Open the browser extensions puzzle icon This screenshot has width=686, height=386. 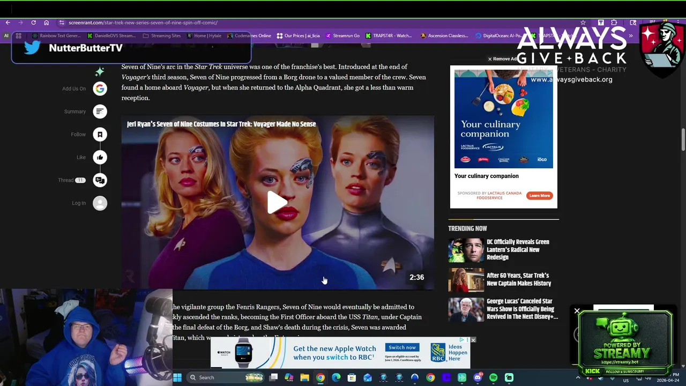[x=614, y=23]
